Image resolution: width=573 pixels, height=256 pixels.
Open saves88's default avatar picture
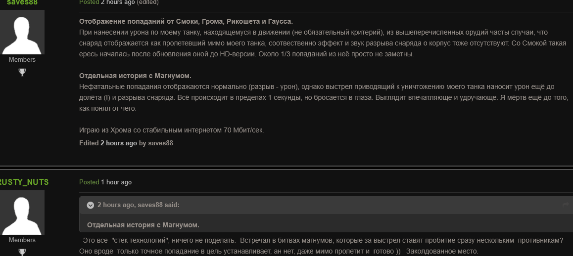tap(22, 32)
